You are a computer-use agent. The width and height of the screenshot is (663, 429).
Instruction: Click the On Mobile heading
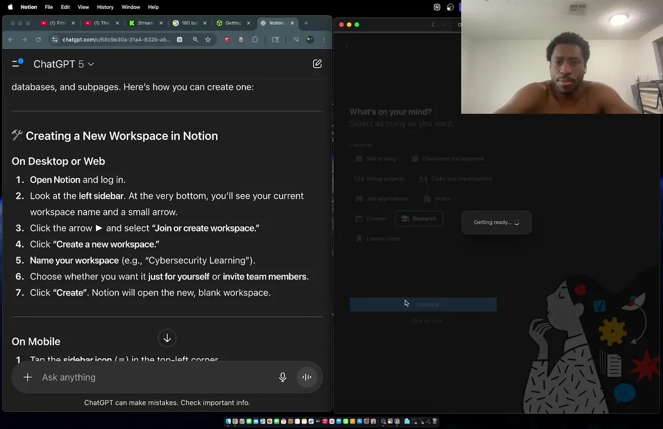coord(36,341)
